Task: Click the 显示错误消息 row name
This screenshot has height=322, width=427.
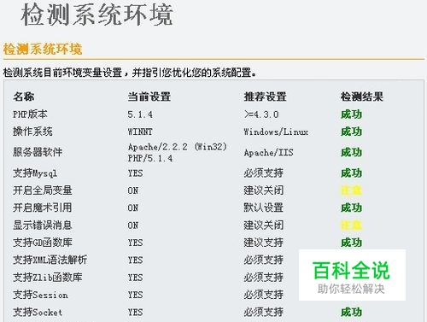Action: point(43,225)
